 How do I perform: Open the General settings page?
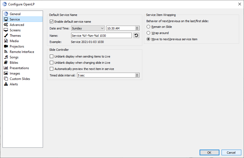23,14
